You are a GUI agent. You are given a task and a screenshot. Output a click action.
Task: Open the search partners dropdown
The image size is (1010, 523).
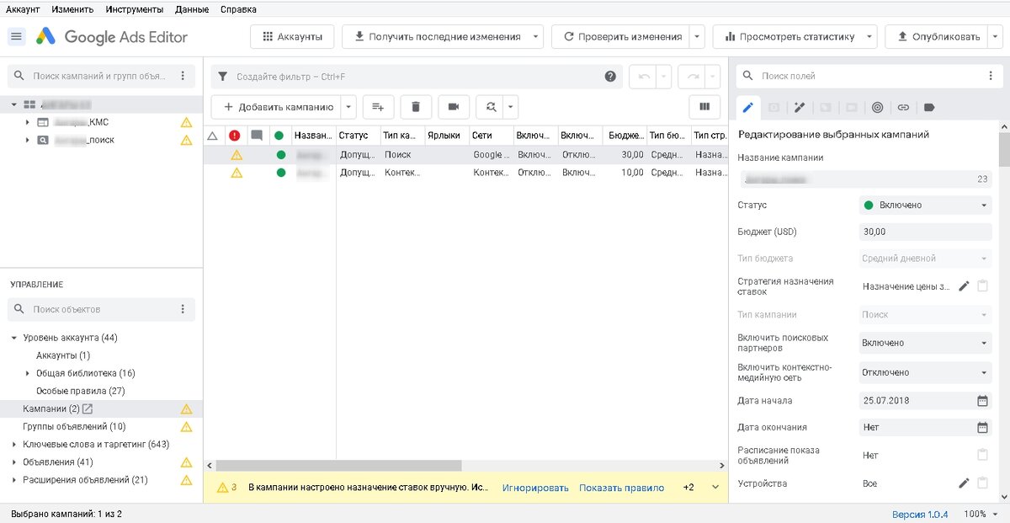[x=925, y=343]
